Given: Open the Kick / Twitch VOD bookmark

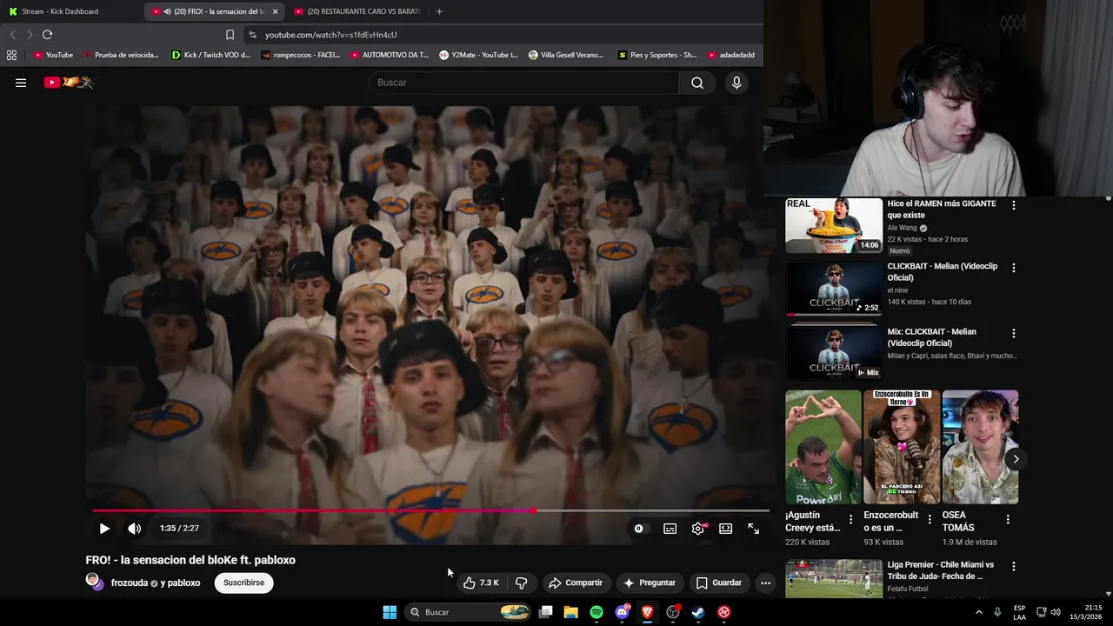Looking at the screenshot, I should pyautogui.click(x=210, y=55).
